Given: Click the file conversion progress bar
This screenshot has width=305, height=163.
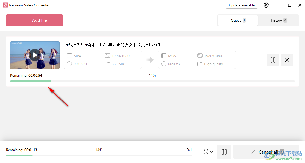Looking at the screenshot, I should click(152, 81).
